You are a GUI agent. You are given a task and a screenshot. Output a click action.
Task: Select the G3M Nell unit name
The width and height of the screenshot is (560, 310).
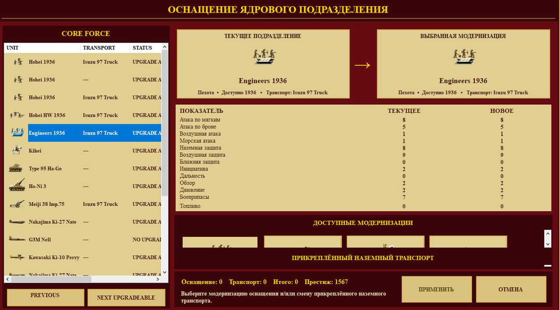40,240
